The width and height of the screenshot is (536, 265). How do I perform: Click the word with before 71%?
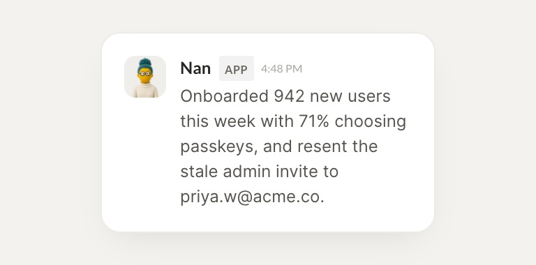[x=277, y=121]
